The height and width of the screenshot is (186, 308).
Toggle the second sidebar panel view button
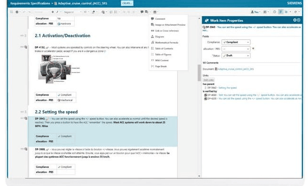(287, 12)
